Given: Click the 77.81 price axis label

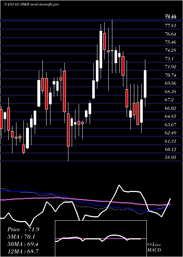Looking at the screenshot, I should point(171,26).
